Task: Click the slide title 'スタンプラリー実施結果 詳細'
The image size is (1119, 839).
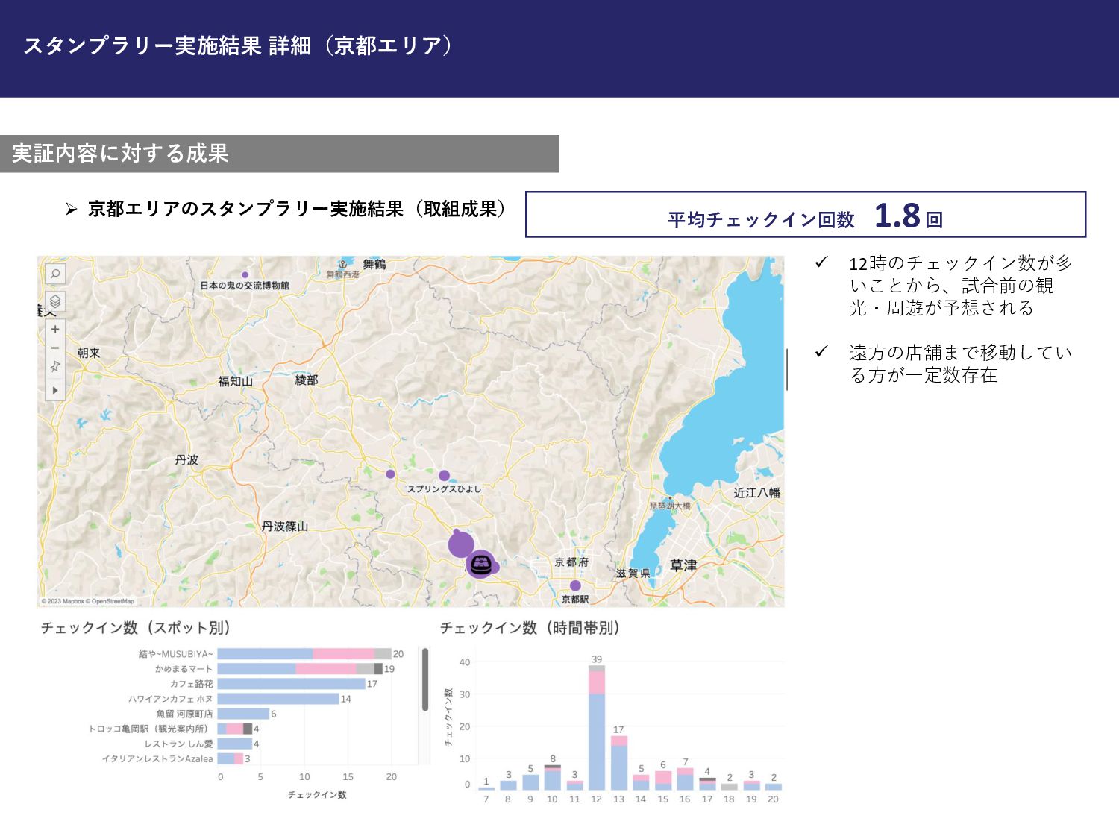Action: [167, 45]
